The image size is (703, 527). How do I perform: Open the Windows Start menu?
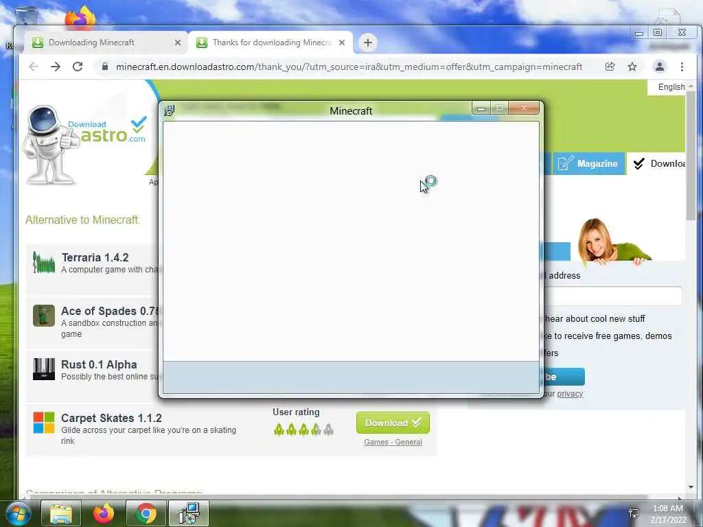click(17, 513)
